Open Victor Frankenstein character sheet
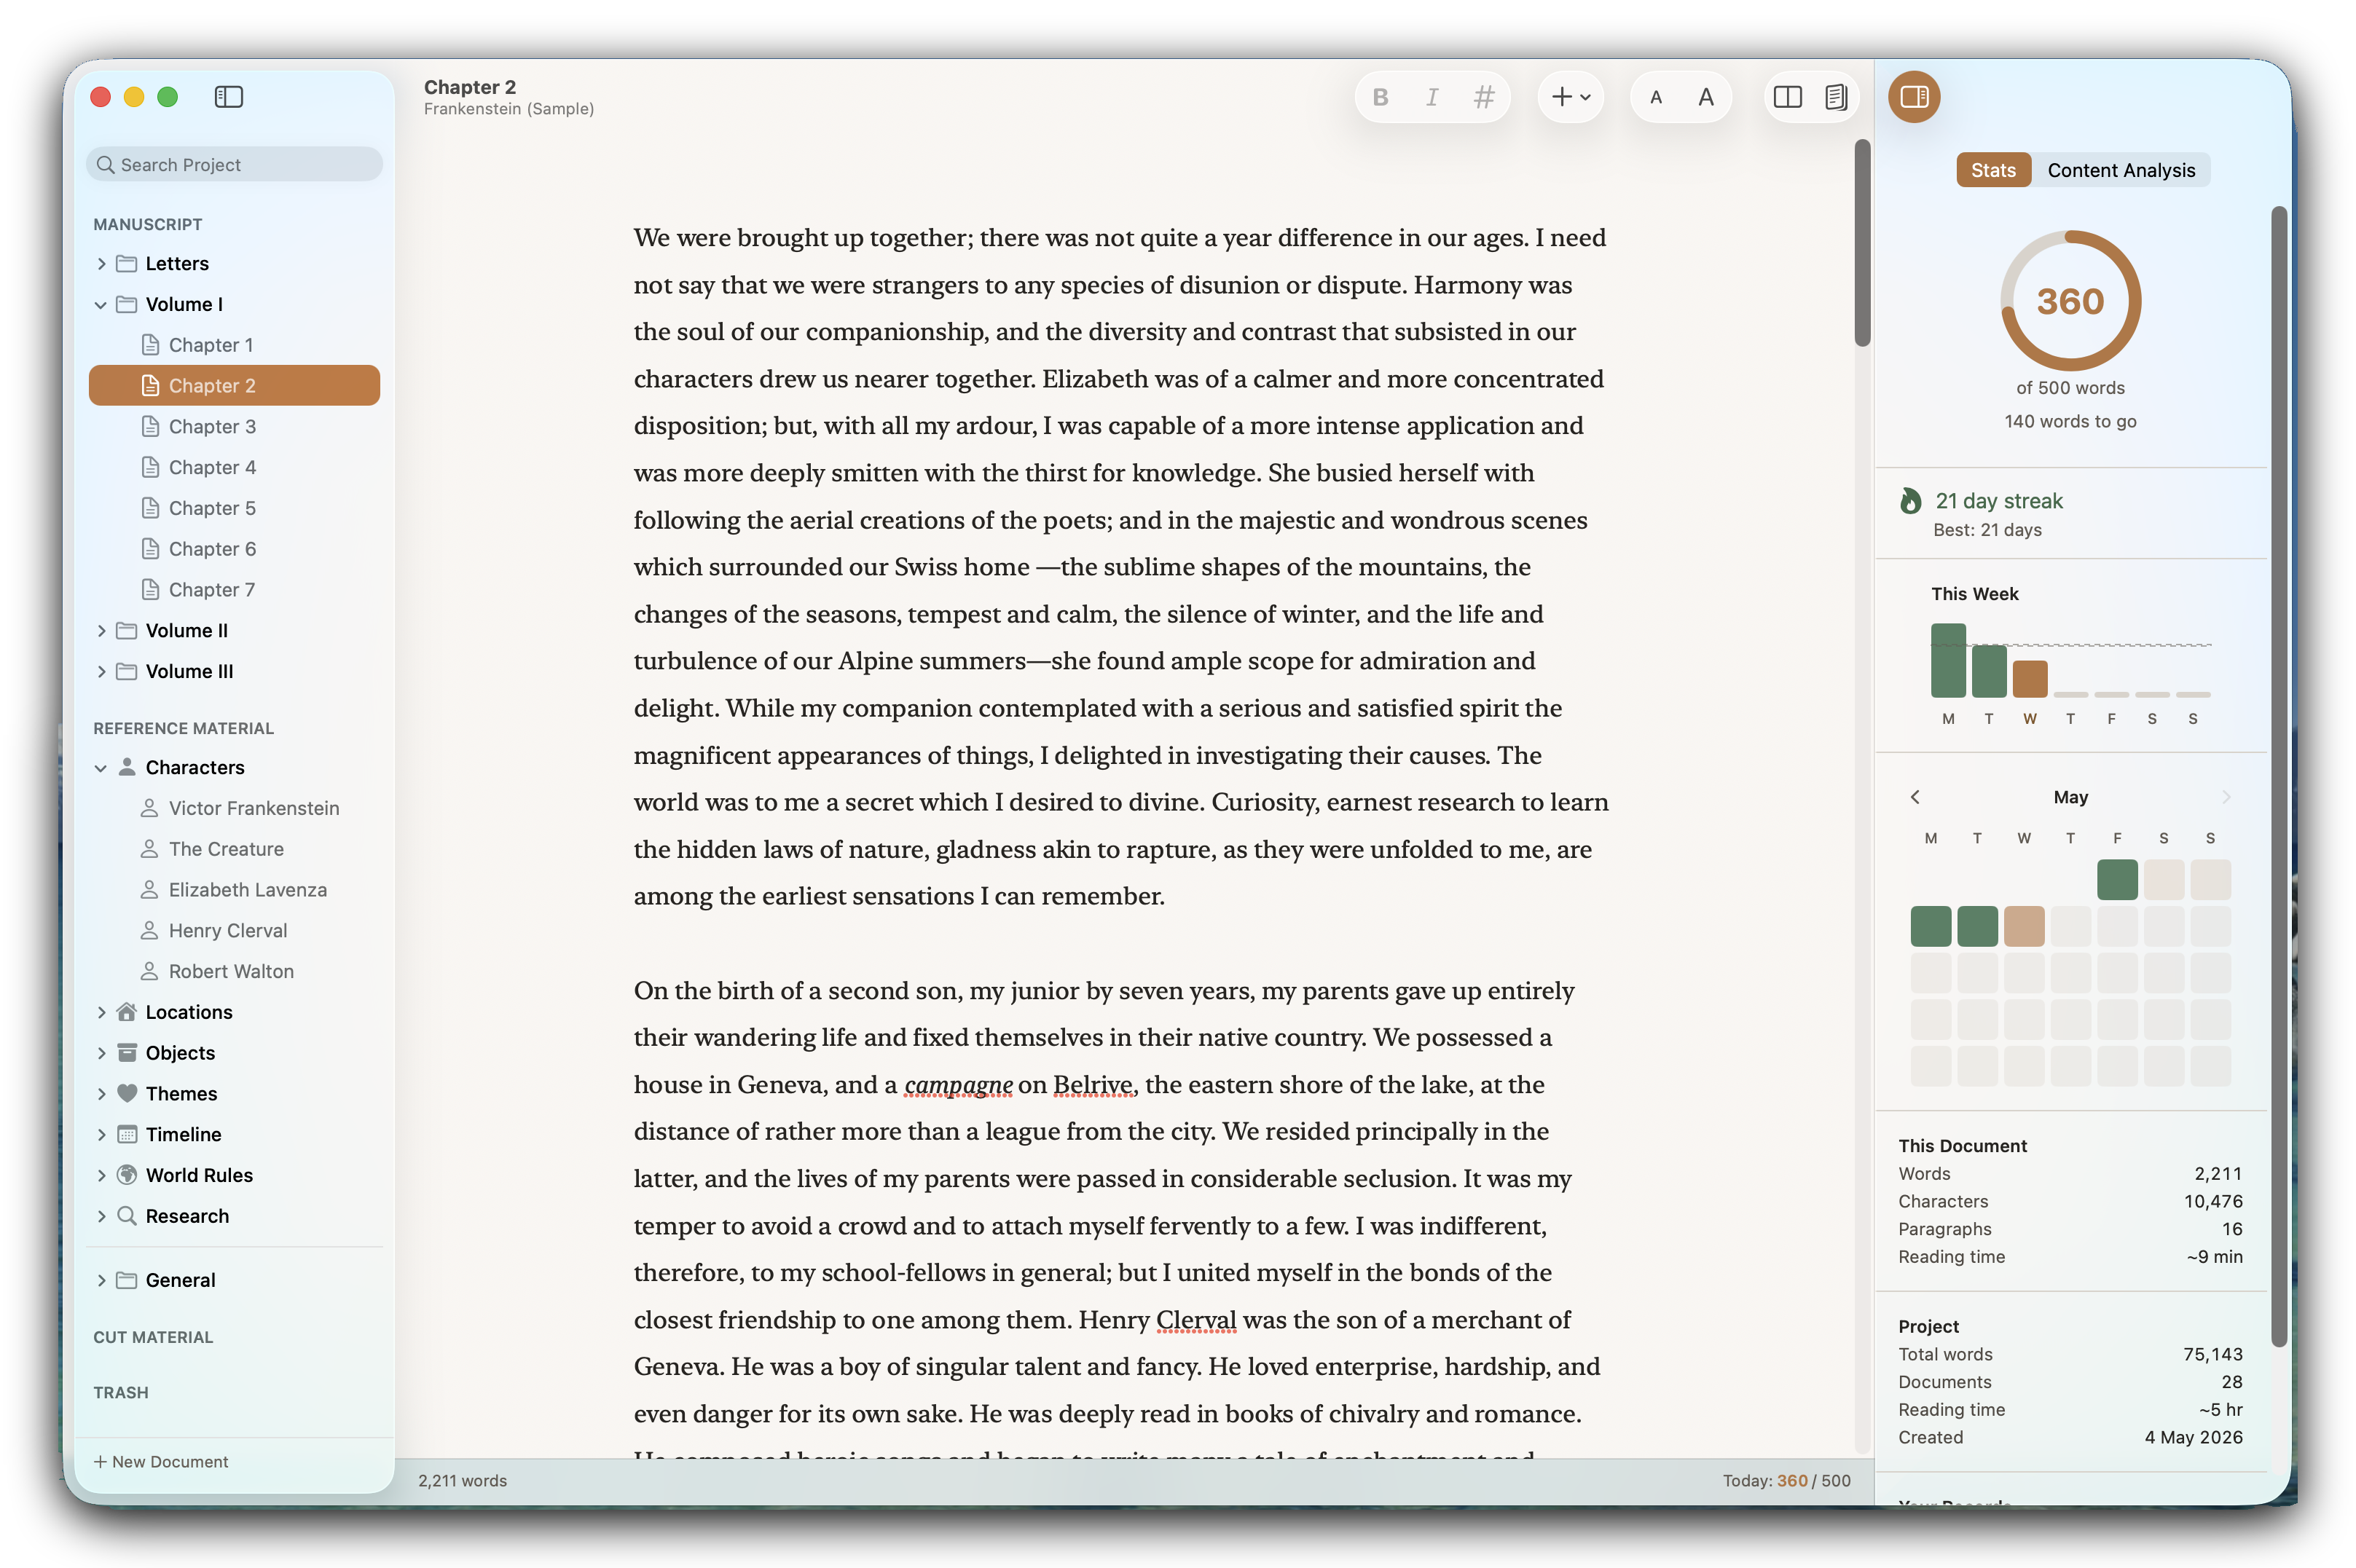 235,808
